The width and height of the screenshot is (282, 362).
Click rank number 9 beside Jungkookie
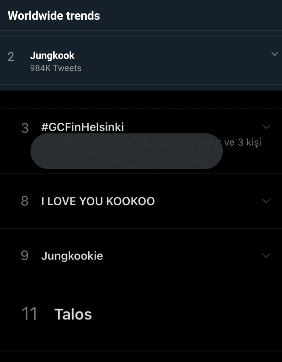click(x=25, y=256)
